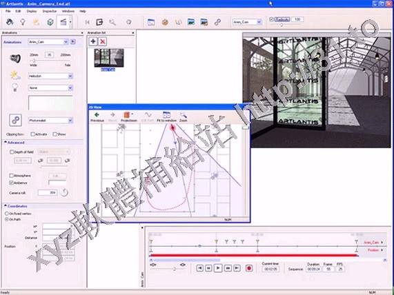Select the zoom magnifier tool in main toolbar
The height and width of the screenshot is (295, 394).
[x=112, y=22]
